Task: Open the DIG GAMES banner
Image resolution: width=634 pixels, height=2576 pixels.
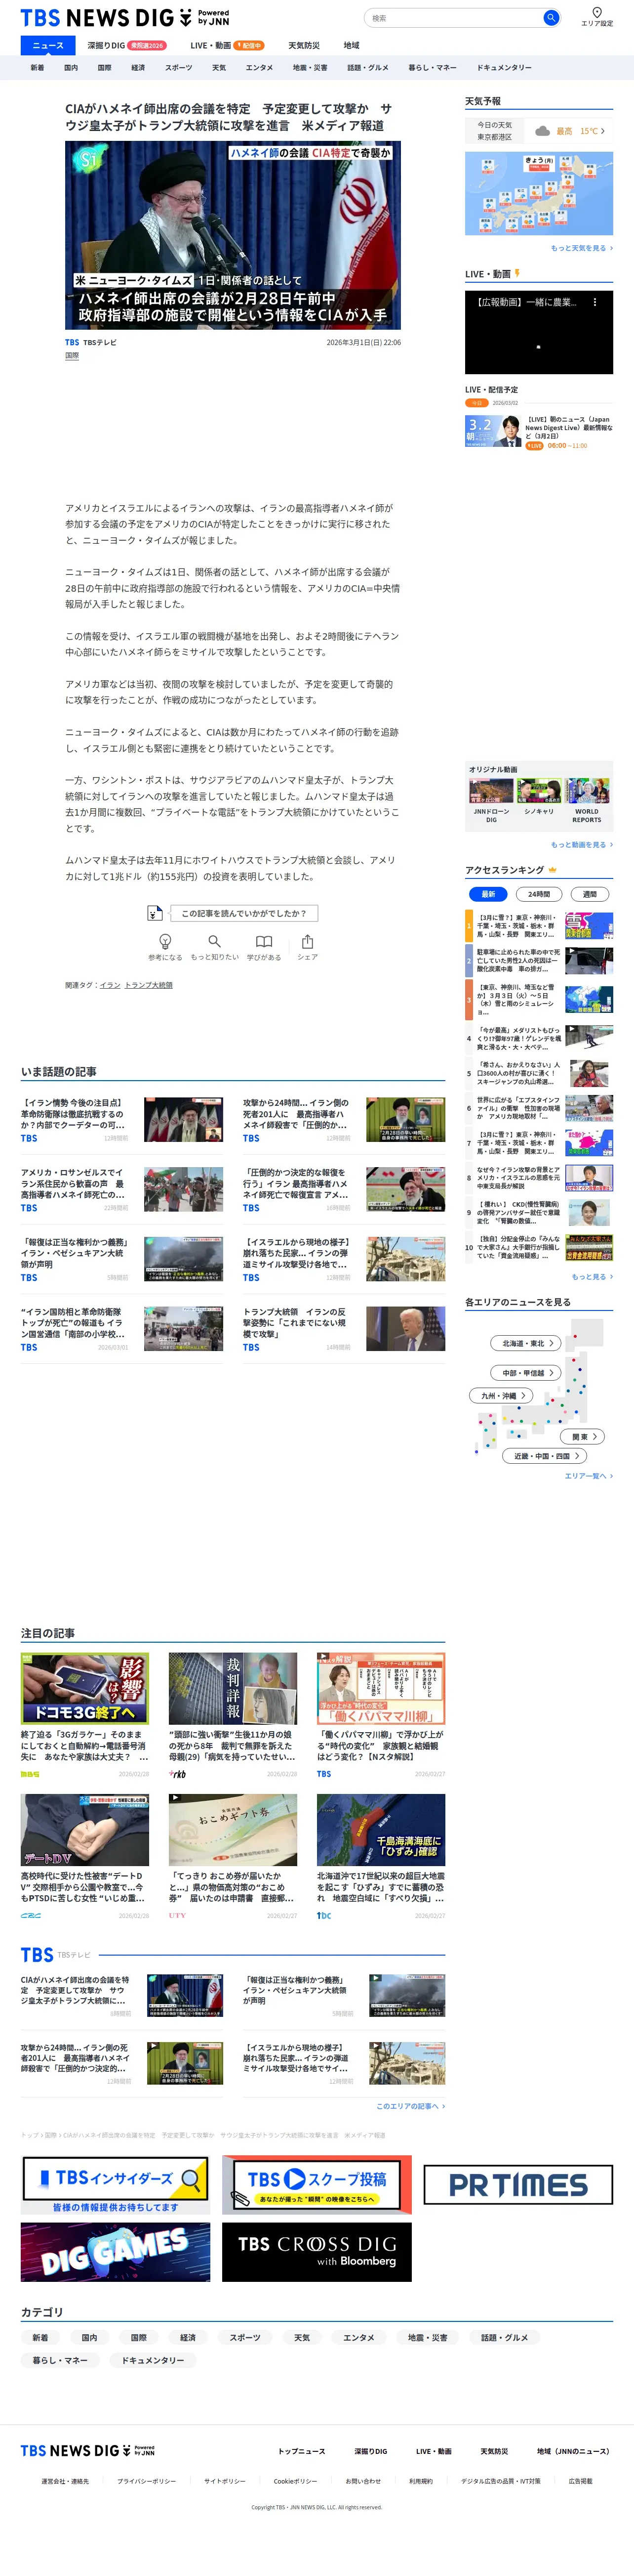Action: point(116,2252)
